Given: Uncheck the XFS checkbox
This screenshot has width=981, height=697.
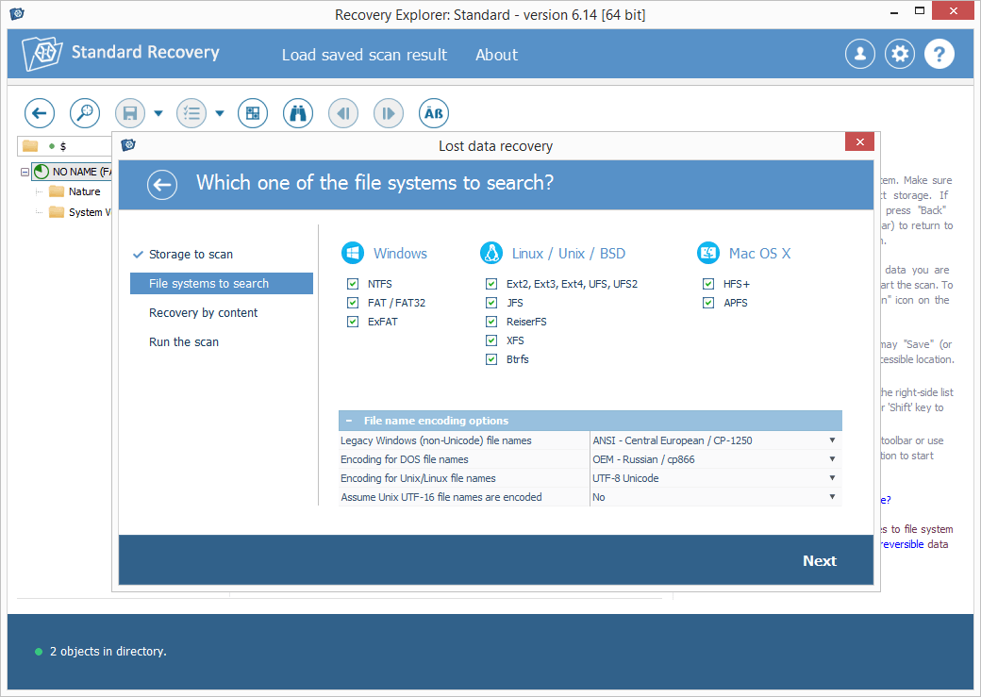Looking at the screenshot, I should point(491,340).
